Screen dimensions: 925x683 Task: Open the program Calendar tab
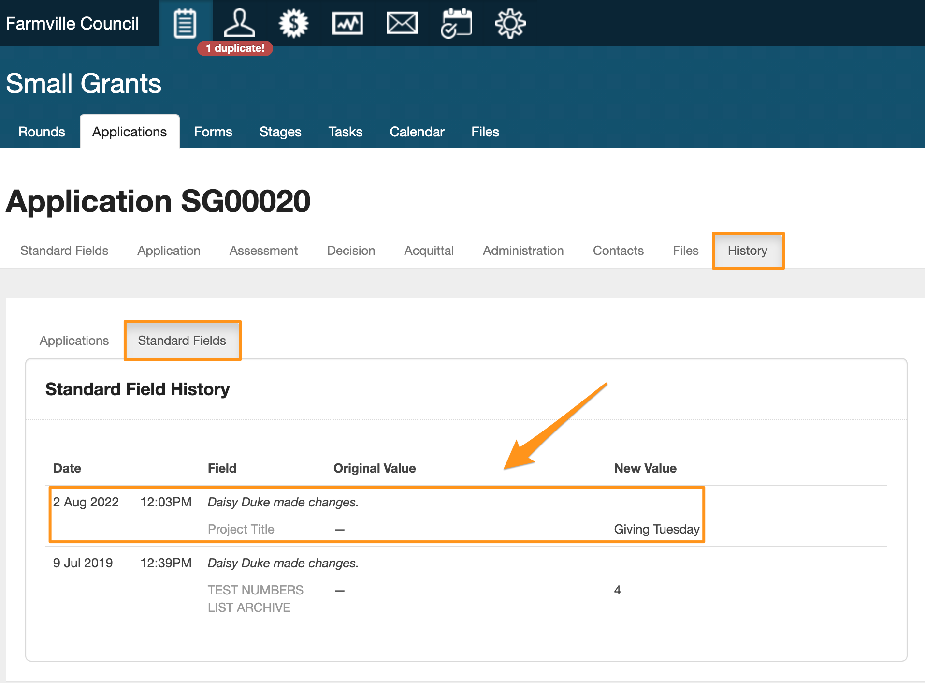point(417,132)
